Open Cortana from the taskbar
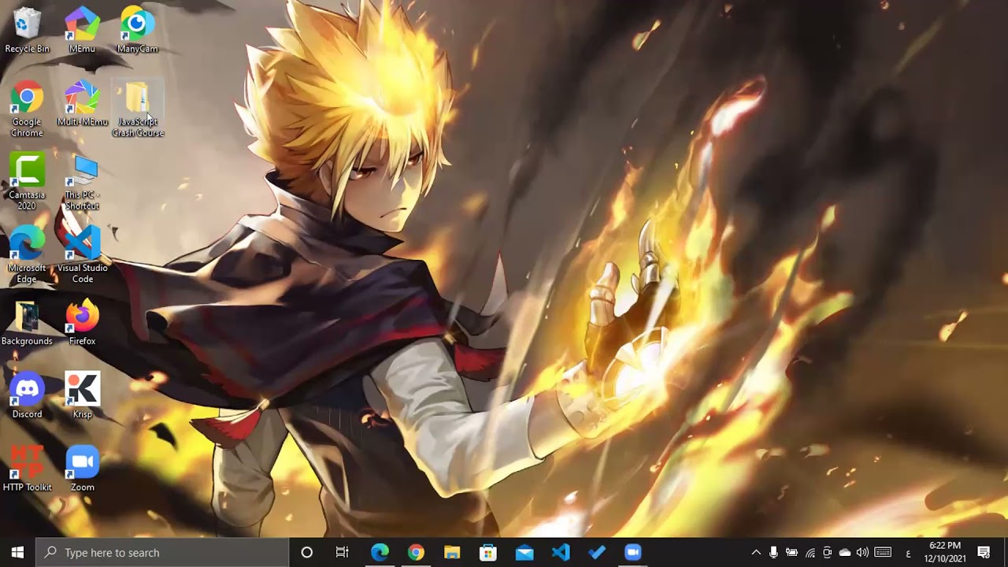1008x567 pixels. point(307,552)
